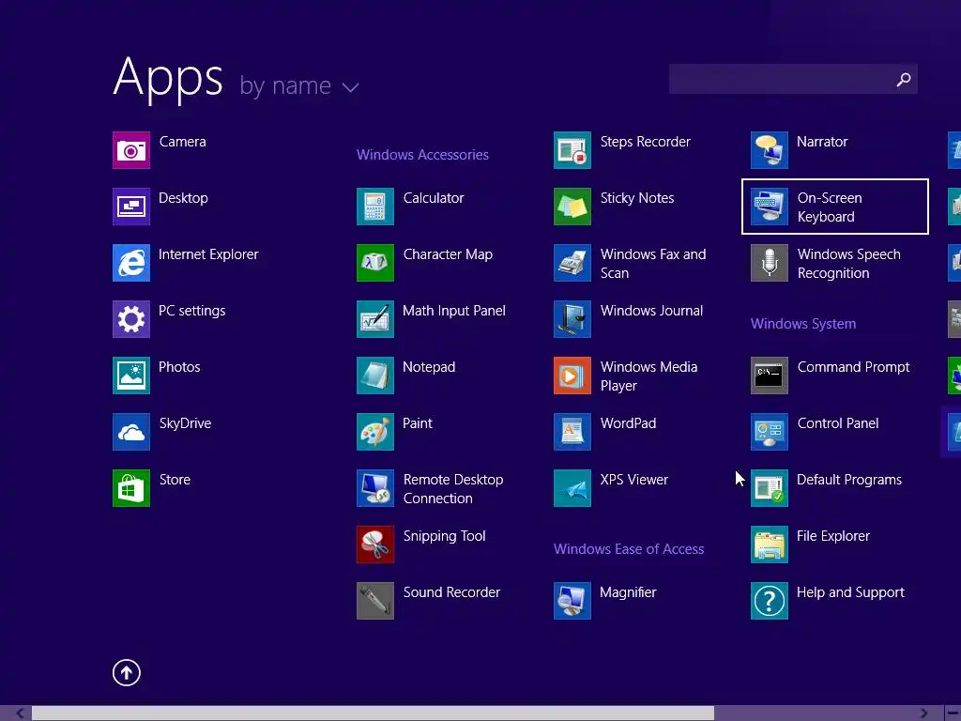Click the "Remote Desktop Connection" label

point(453,489)
